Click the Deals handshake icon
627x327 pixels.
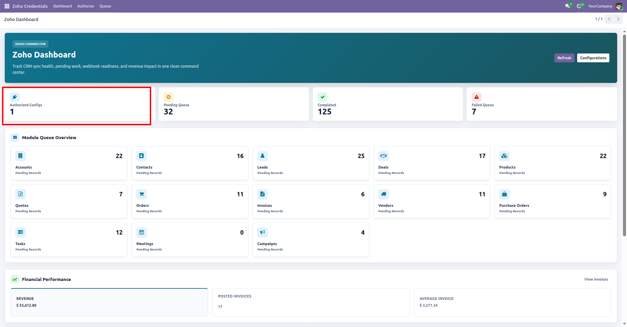click(383, 156)
